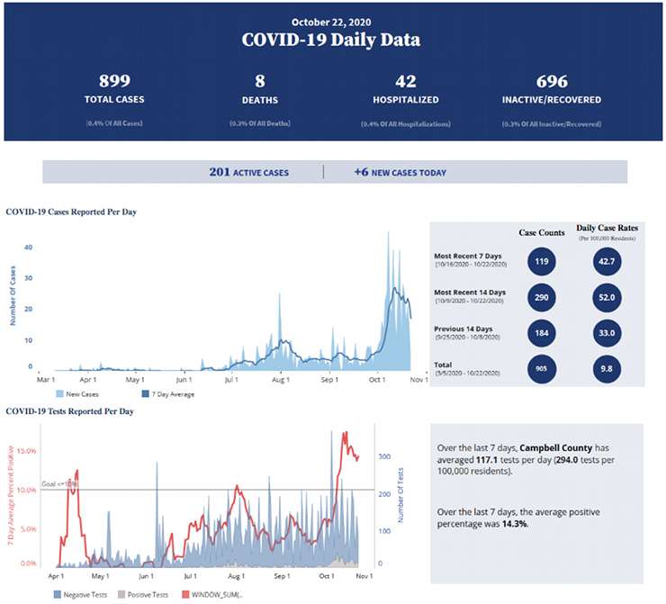This screenshot has height=604, width=666.
Task: Click the 42 Hospitalized number
Action: point(405,82)
